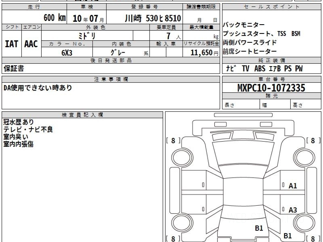Click the windshield in the car diagram
Screen dimensions: 323x242
[x=243, y=153]
